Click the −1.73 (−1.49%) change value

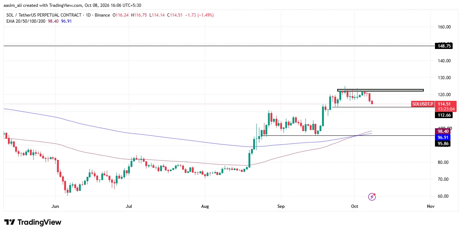click(199, 15)
